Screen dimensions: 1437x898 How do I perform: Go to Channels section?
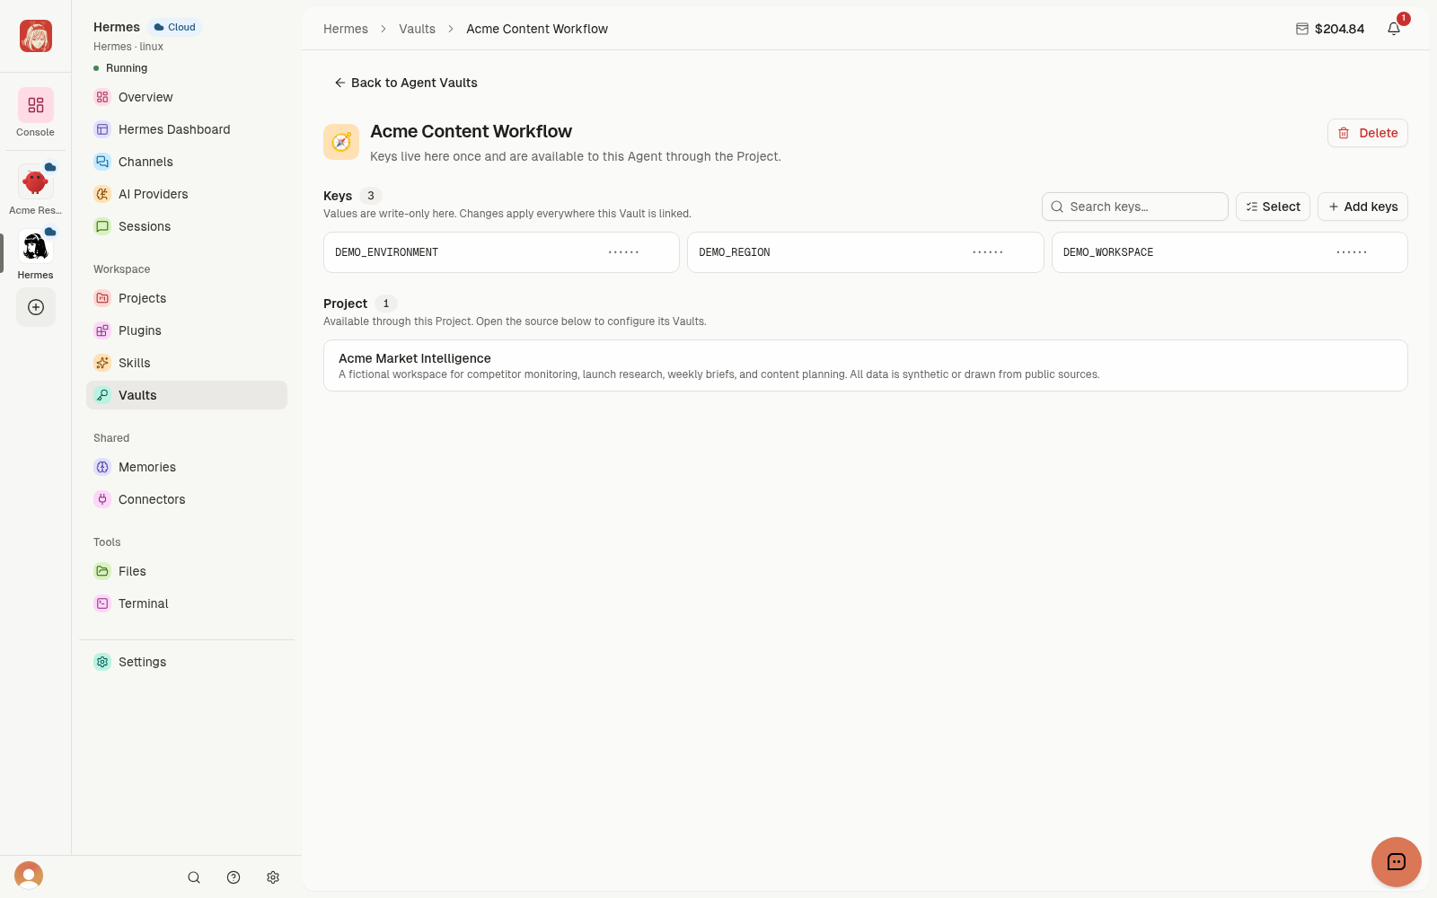(187, 162)
